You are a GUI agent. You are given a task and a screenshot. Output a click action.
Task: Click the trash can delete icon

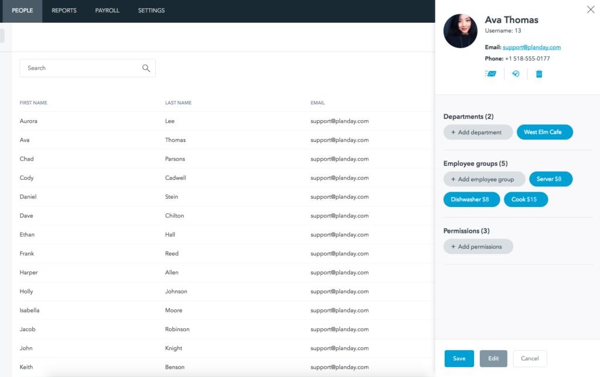(x=539, y=74)
